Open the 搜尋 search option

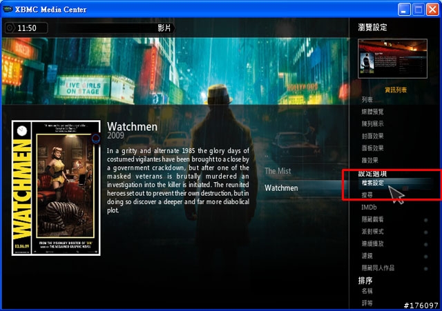pyautogui.click(x=367, y=195)
